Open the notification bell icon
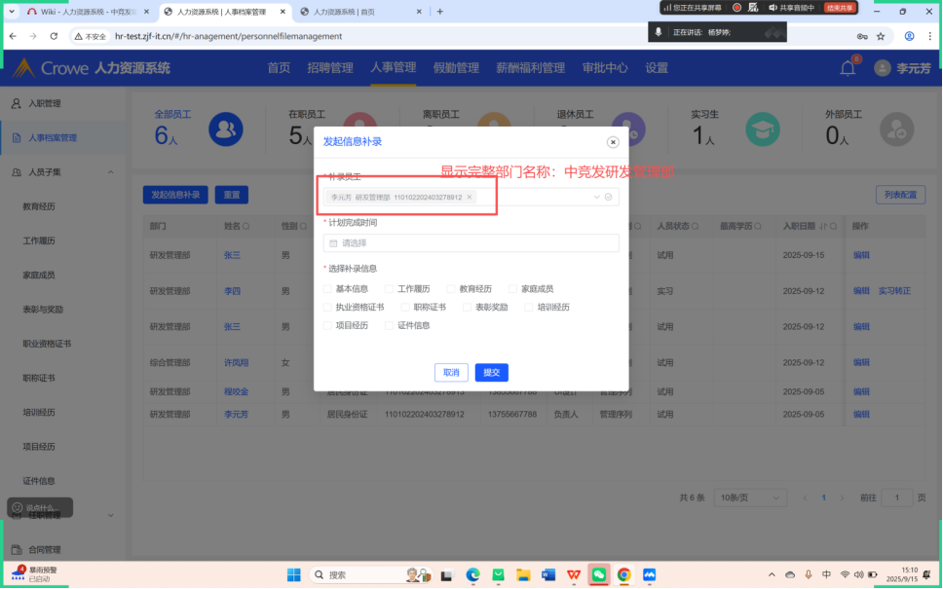This screenshot has height=589, width=943. [848, 68]
